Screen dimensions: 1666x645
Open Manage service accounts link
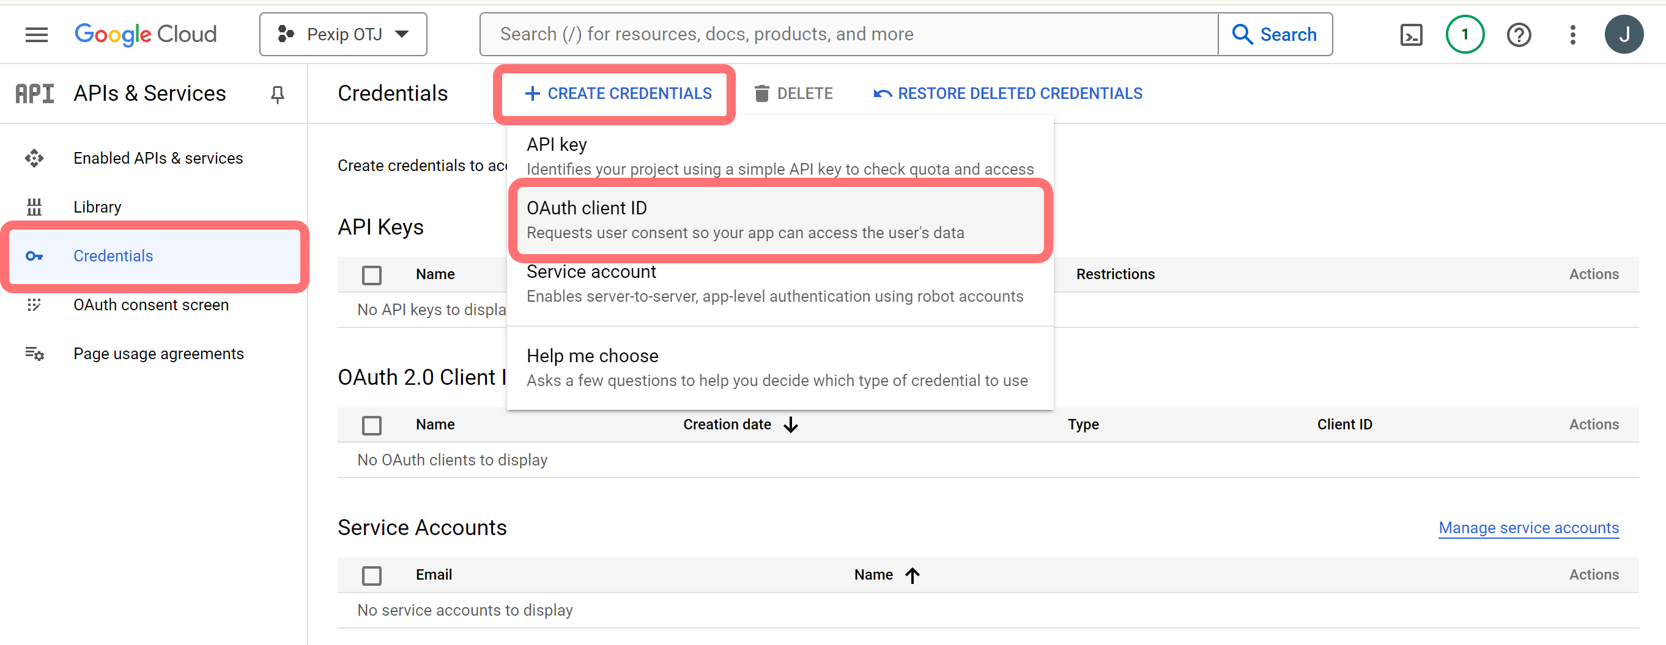1528,528
